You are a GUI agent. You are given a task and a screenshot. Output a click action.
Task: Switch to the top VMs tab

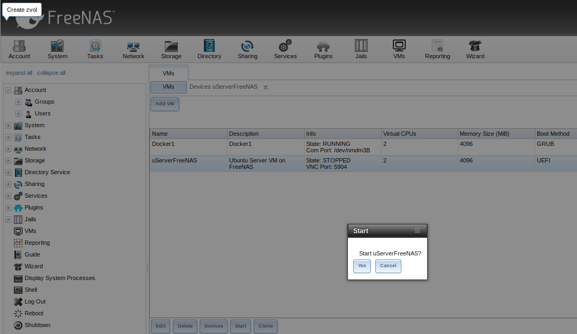click(169, 73)
